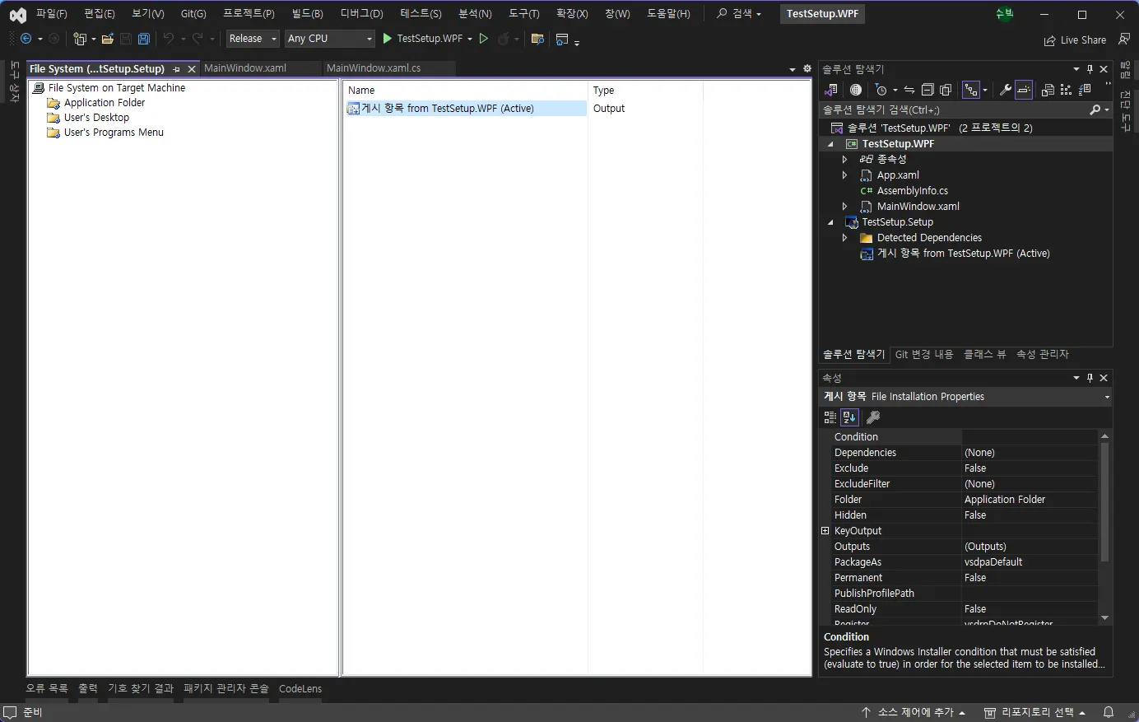Open the active documents list dropdown arrow
The width and height of the screenshot is (1139, 722).
[x=793, y=69]
